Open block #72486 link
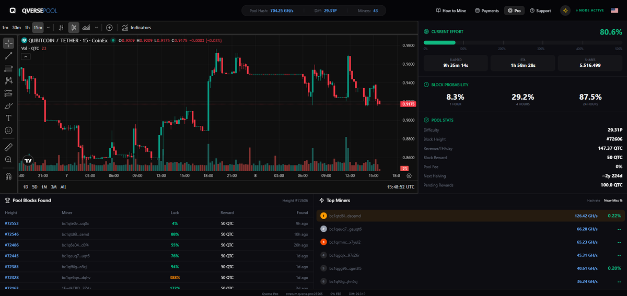 (12, 245)
